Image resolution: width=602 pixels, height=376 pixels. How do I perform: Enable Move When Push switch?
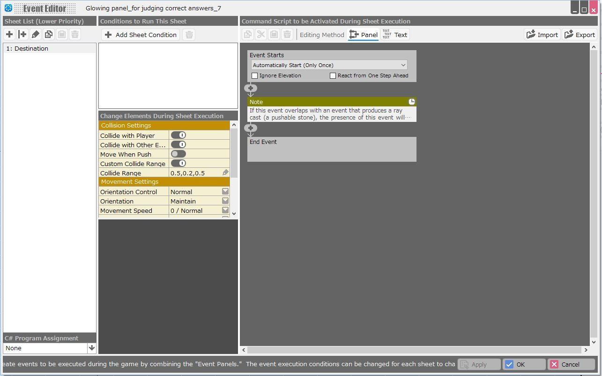[x=178, y=154]
